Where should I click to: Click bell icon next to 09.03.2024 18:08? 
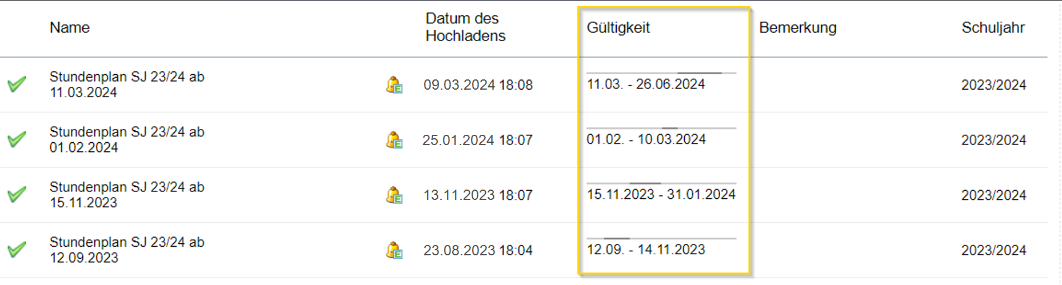pyautogui.click(x=394, y=85)
